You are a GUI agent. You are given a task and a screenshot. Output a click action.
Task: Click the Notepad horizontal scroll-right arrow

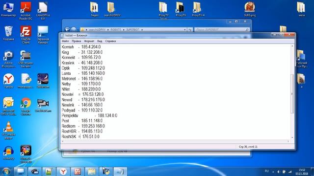288,141
